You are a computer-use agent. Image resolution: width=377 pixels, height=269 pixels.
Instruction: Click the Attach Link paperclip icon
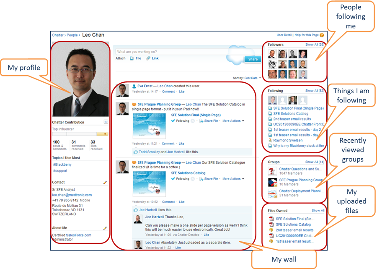(x=148, y=58)
